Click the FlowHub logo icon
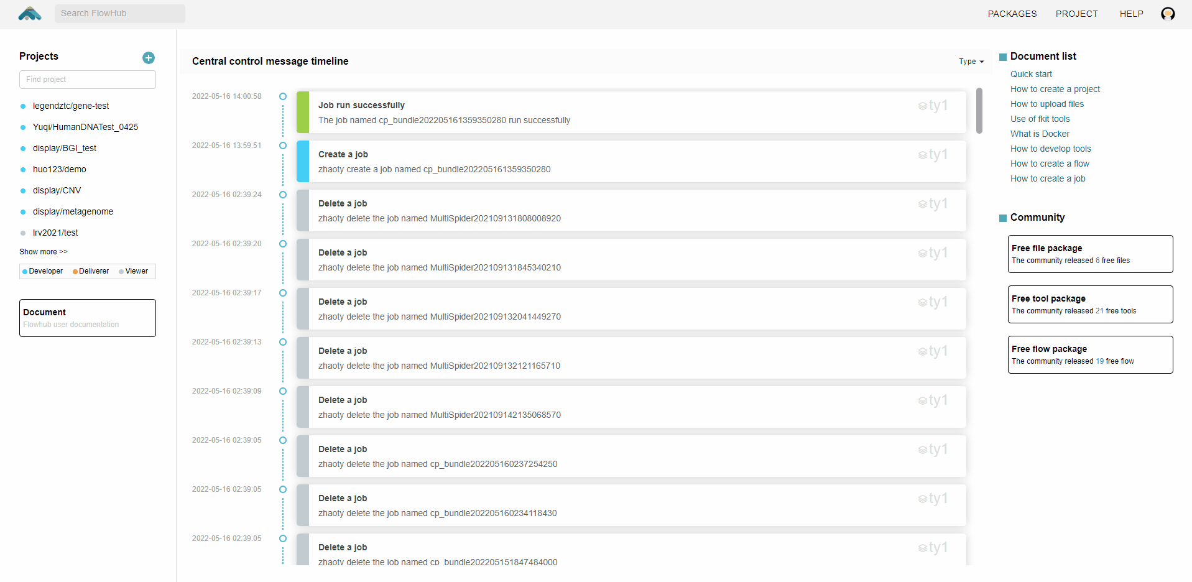This screenshot has height=582, width=1192. pos(30,14)
